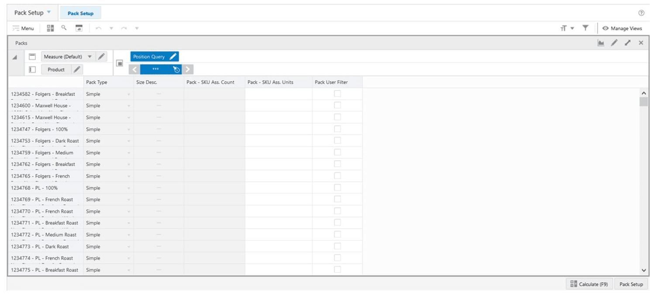
Task: Click the vertical scrollbar down arrow
Action: [643, 271]
